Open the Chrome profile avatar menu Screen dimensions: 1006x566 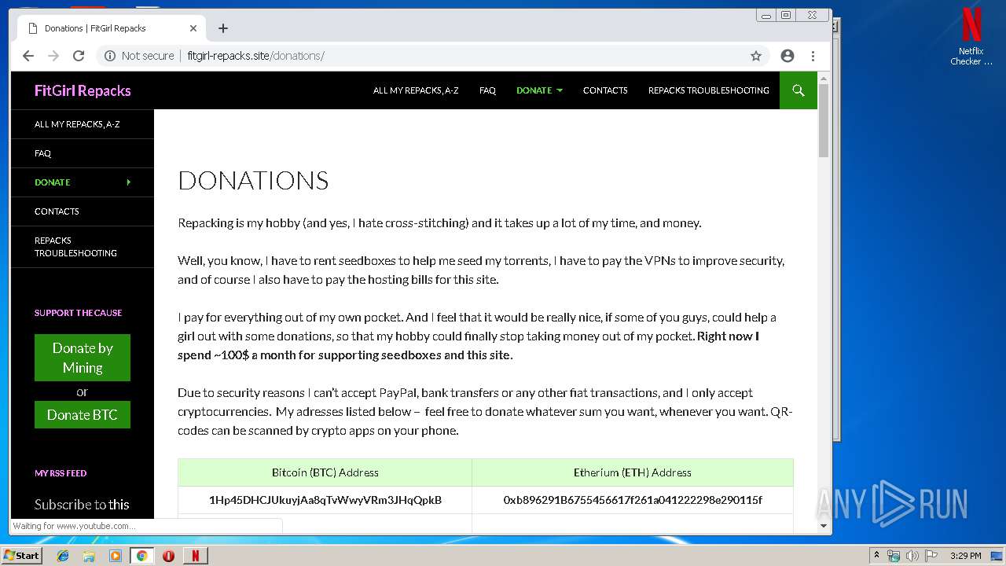pyautogui.click(x=788, y=56)
